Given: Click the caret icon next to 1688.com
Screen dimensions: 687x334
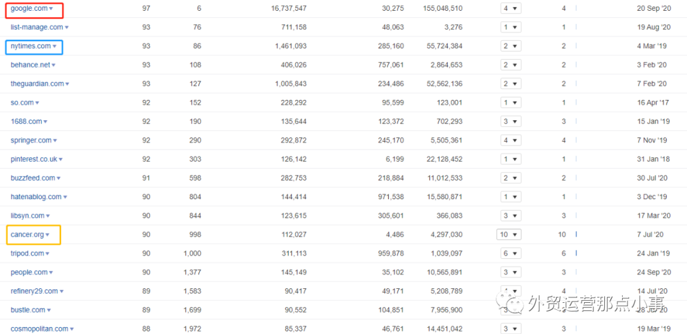Looking at the screenshot, I should (x=45, y=122).
